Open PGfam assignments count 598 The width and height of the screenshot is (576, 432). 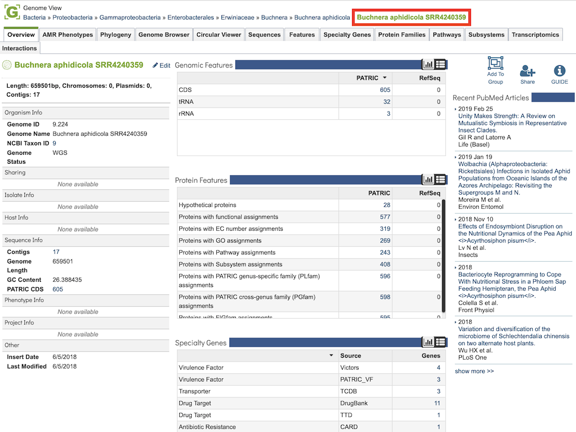click(385, 297)
